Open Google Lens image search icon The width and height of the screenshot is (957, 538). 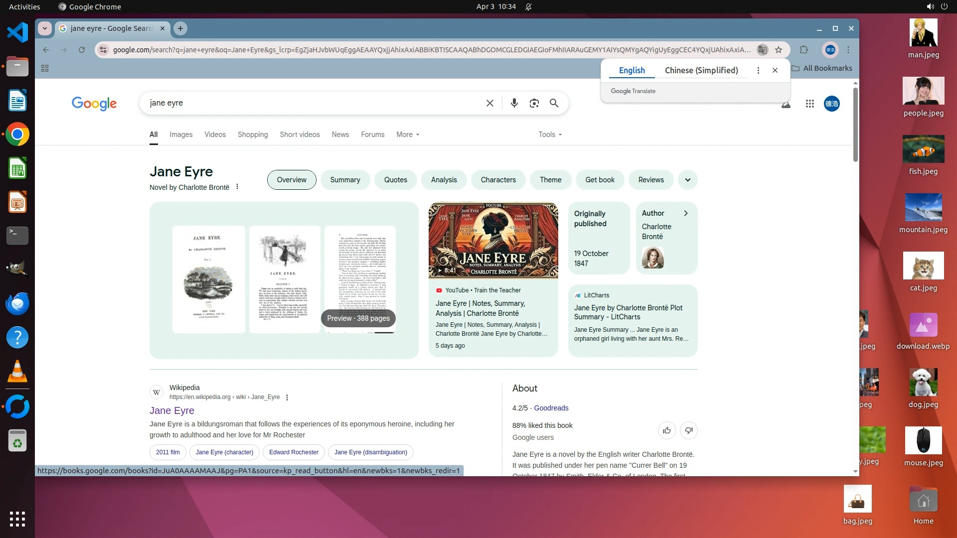tap(534, 103)
